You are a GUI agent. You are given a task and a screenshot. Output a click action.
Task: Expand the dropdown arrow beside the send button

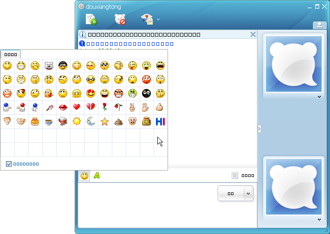tap(248, 193)
